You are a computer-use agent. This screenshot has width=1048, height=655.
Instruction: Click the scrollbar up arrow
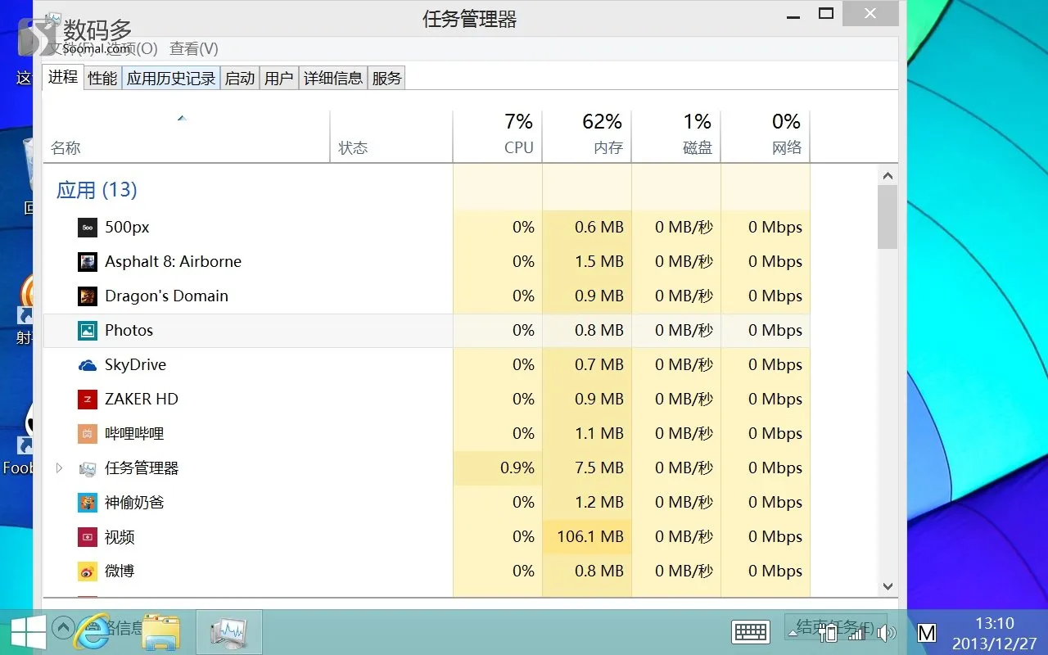tap(888, 175)
